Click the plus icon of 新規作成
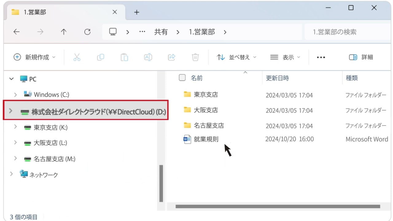 [x=17, y=57]
